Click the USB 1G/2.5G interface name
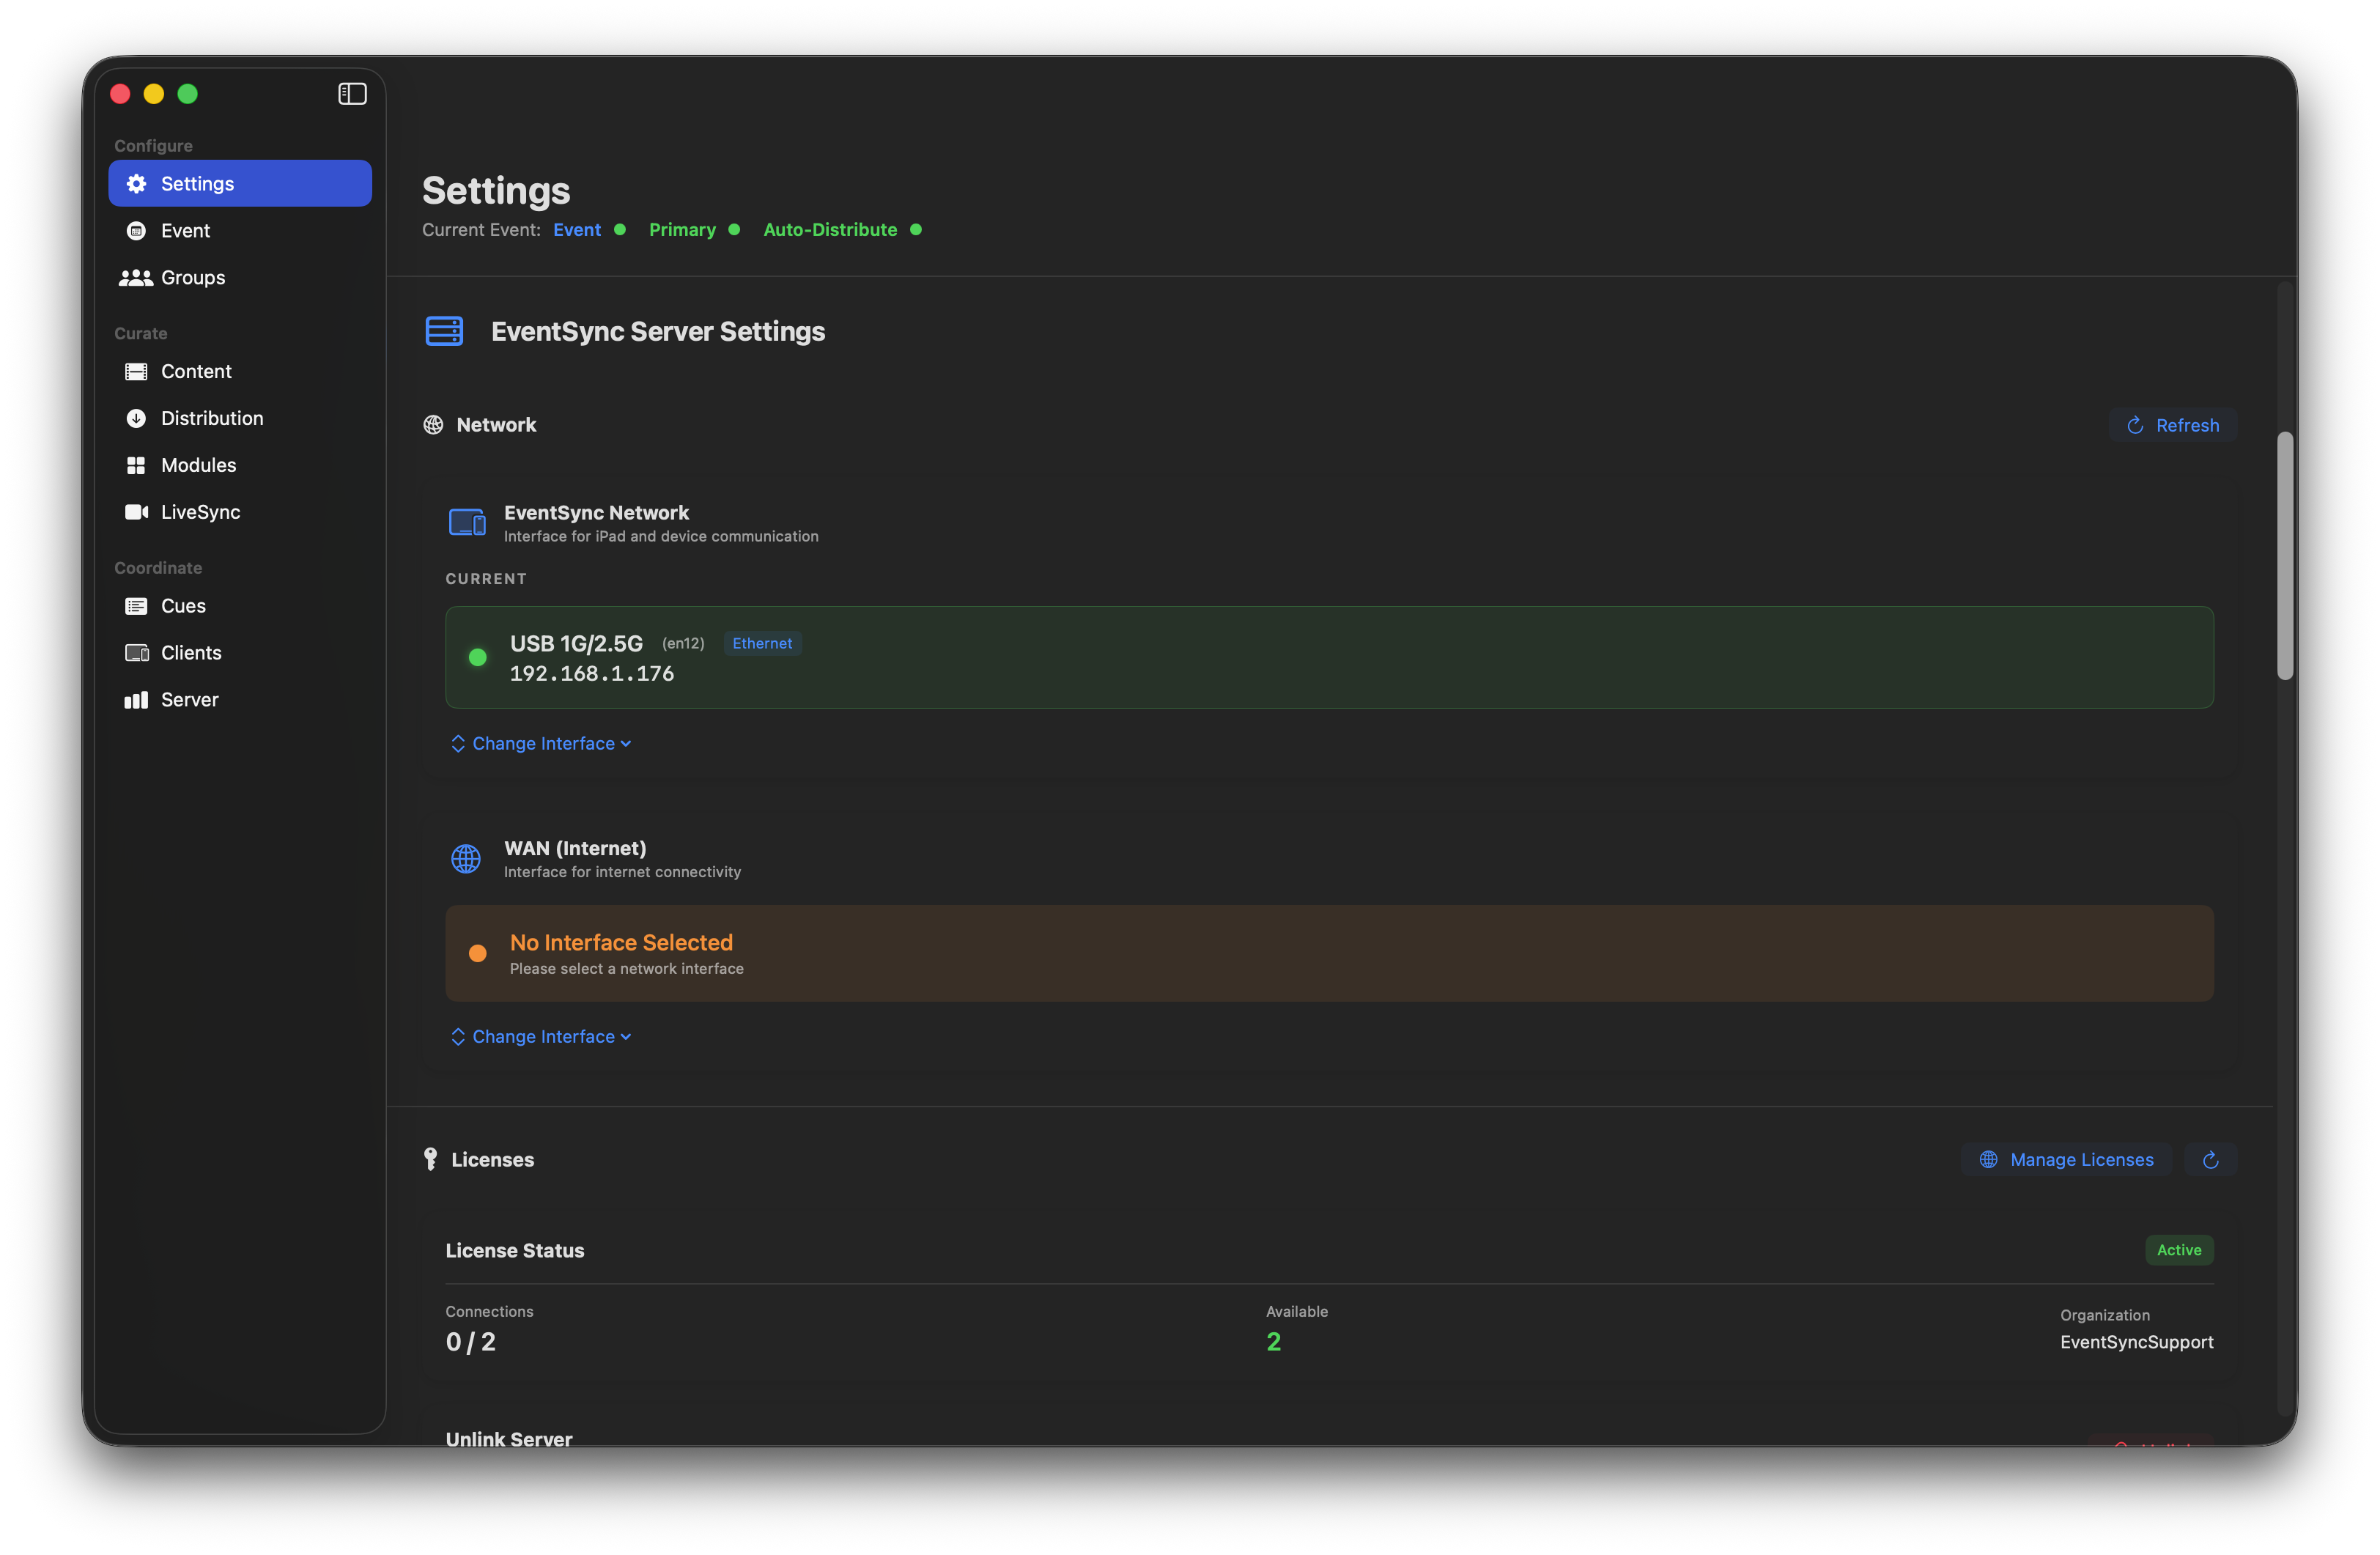 pos(576,643)
